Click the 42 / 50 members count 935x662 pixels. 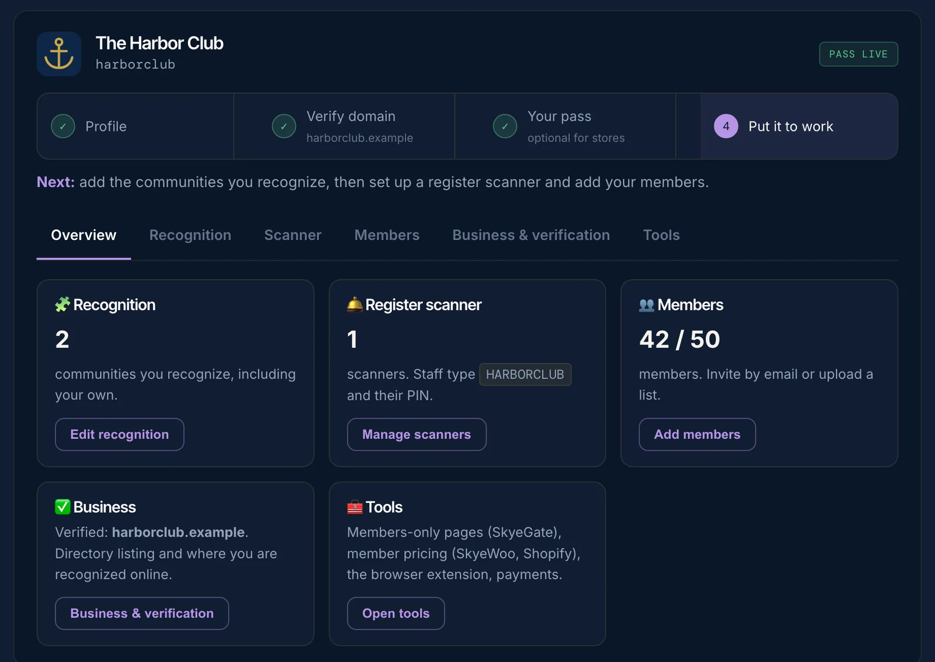pos(679,339)
